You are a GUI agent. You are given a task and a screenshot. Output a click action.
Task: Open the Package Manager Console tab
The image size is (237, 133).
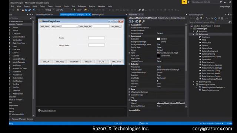pyautogui.click(x=23, y=119)
